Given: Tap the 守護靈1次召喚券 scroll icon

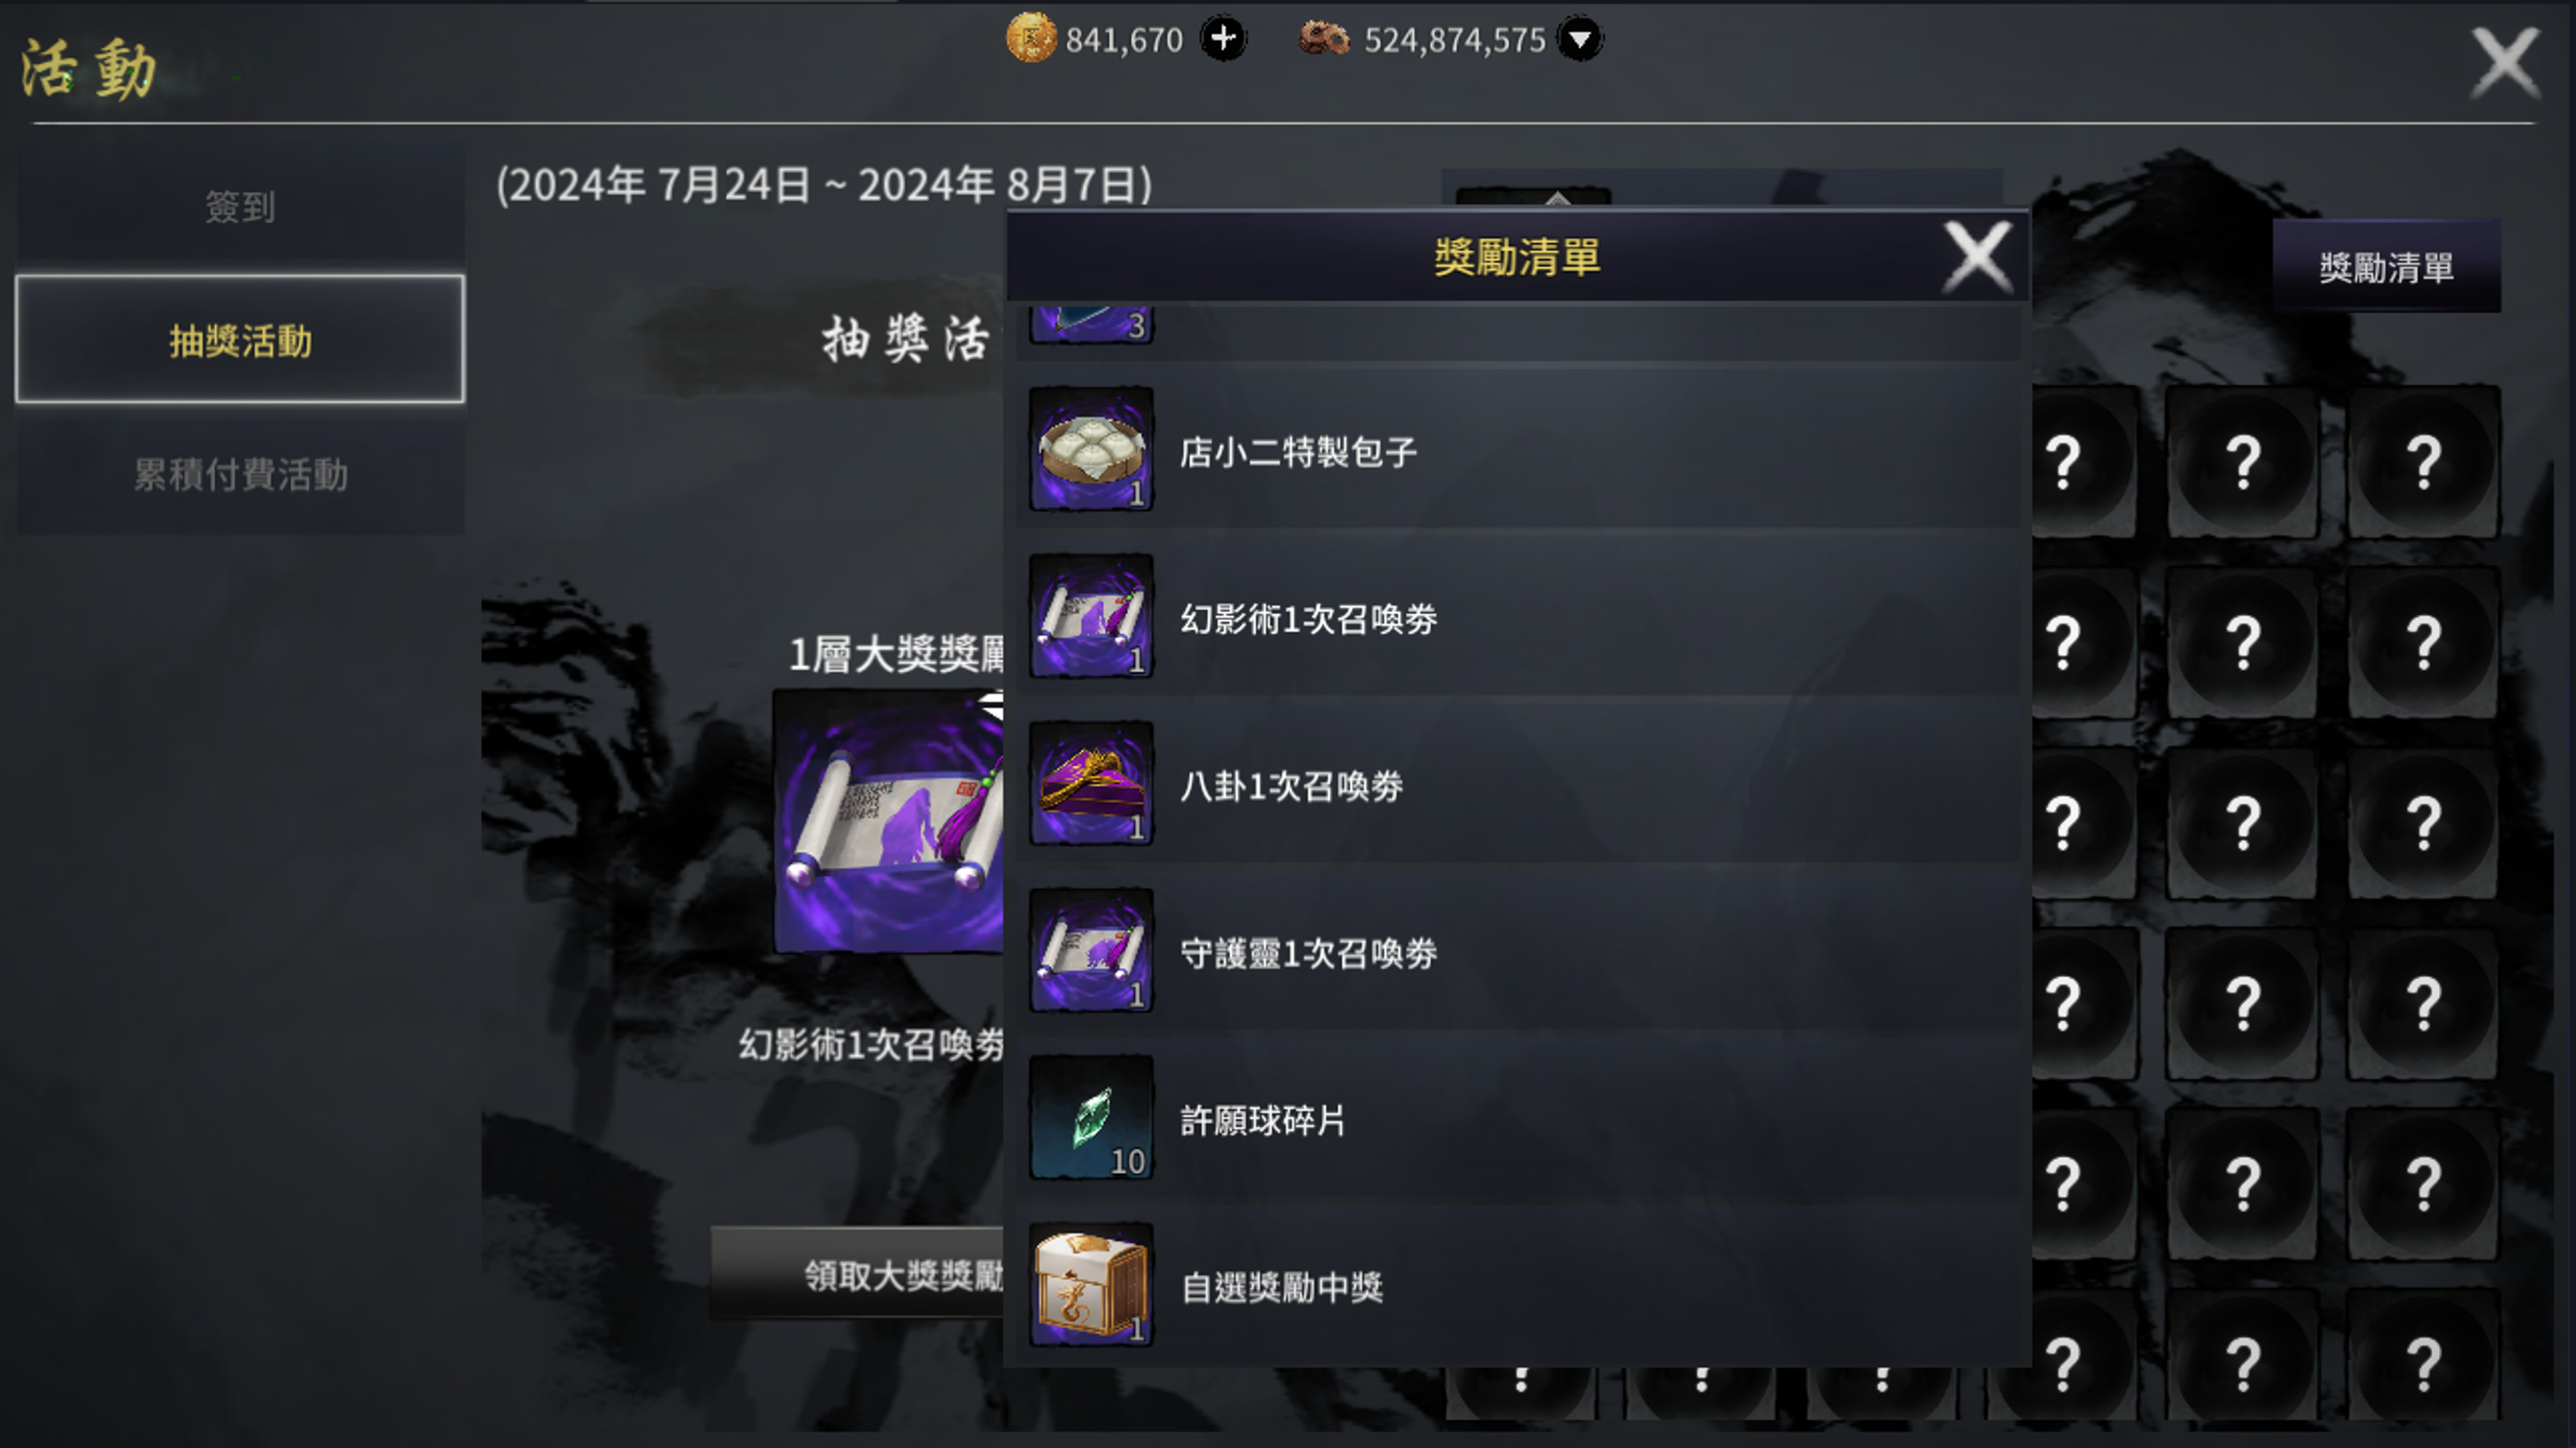Looking at the screenshot, I should point(1091,950).
